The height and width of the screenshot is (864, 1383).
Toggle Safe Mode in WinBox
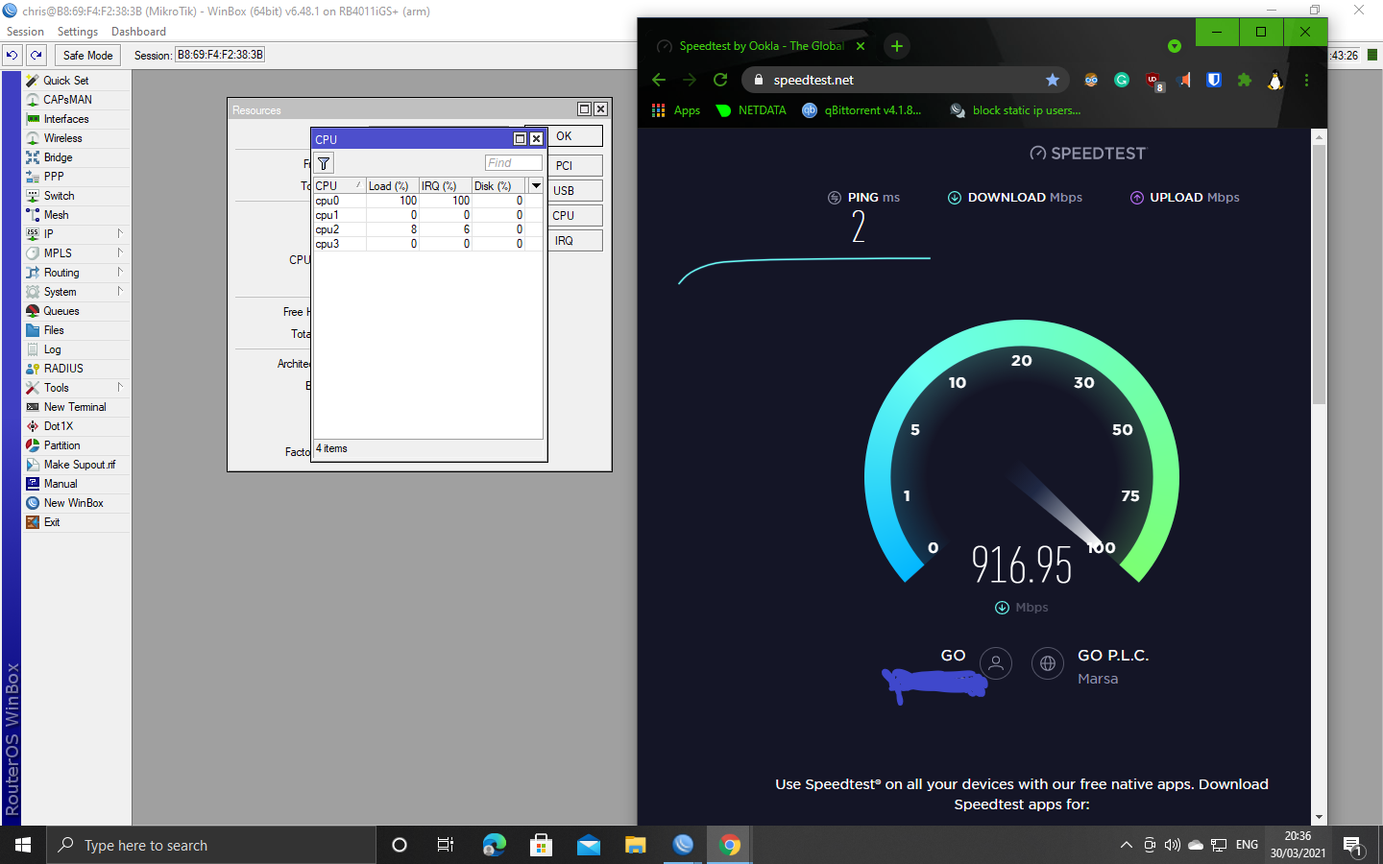pyautogui.click(x=87, y=55)
